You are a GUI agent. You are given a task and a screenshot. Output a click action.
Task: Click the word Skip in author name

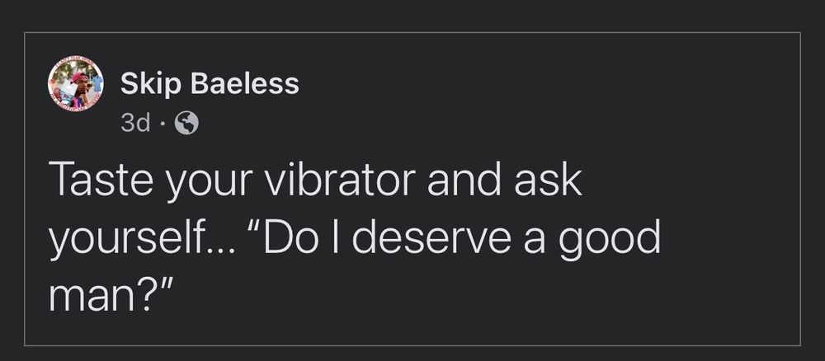pos(153,85)
